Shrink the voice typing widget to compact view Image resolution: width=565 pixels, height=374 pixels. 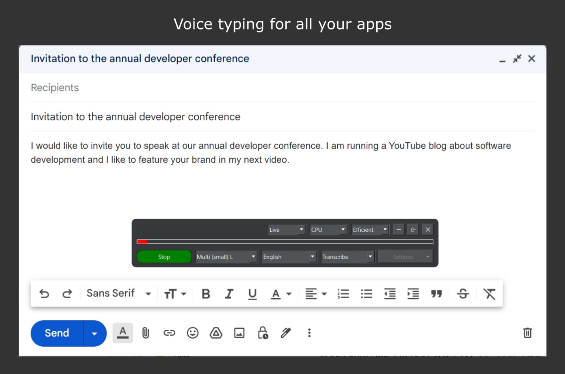[x=413, y=230]
